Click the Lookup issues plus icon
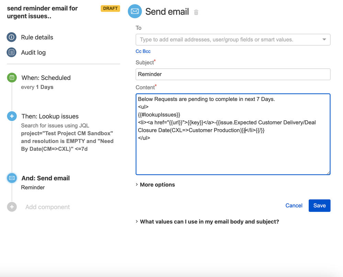Viewport: 343px width, 277px height. [x=12, y=116]
